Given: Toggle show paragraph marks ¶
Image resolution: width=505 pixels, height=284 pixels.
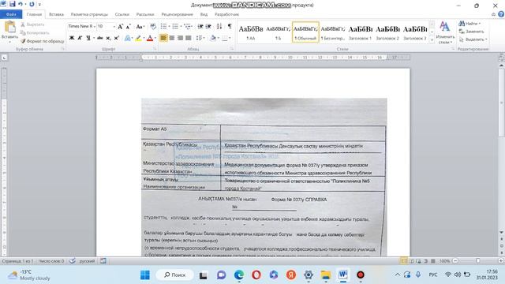Looking at the screenshot, I should pos(230,26).
